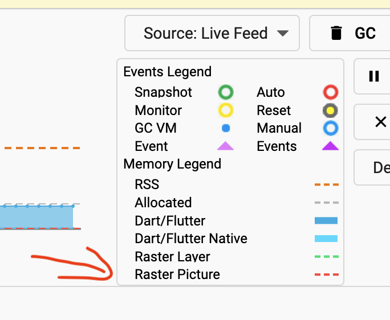Click the GC button label
Viewport: 390px width, 320px height.
365,33
